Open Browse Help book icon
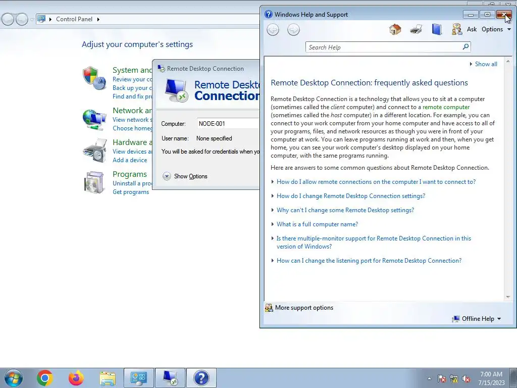Viewport: 517px width, 388px height. coord(437,29)
